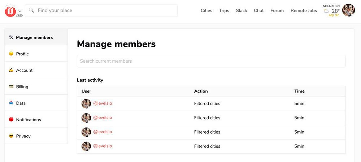This screenshot has height=162, width=361.
Task: Click the Nomad List logo icon
Action: 10,11
